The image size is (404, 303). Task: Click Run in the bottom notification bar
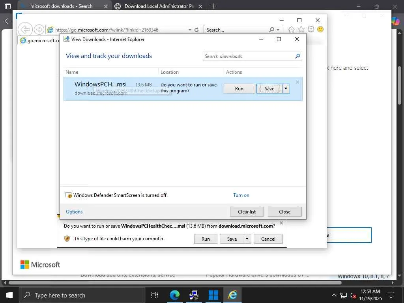coord(206,239)
